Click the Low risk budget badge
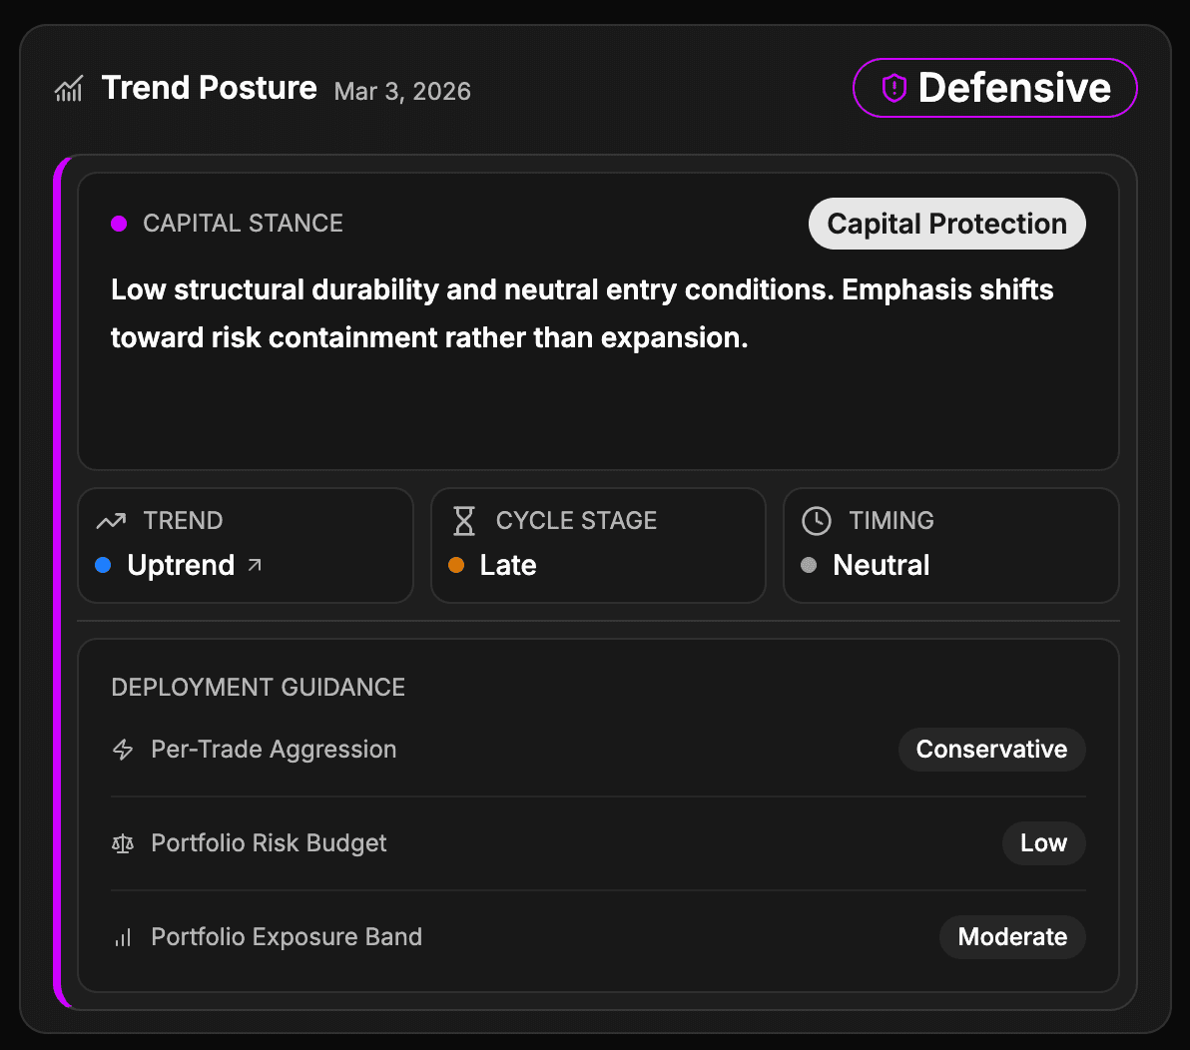Viewport: 1190px width, 1050px height. coord(1043,843)
